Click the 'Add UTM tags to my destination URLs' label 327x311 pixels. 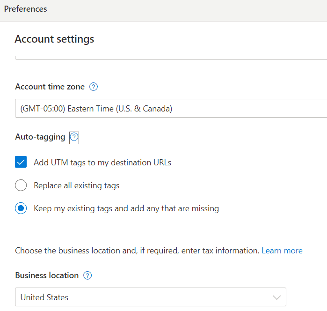102,163
